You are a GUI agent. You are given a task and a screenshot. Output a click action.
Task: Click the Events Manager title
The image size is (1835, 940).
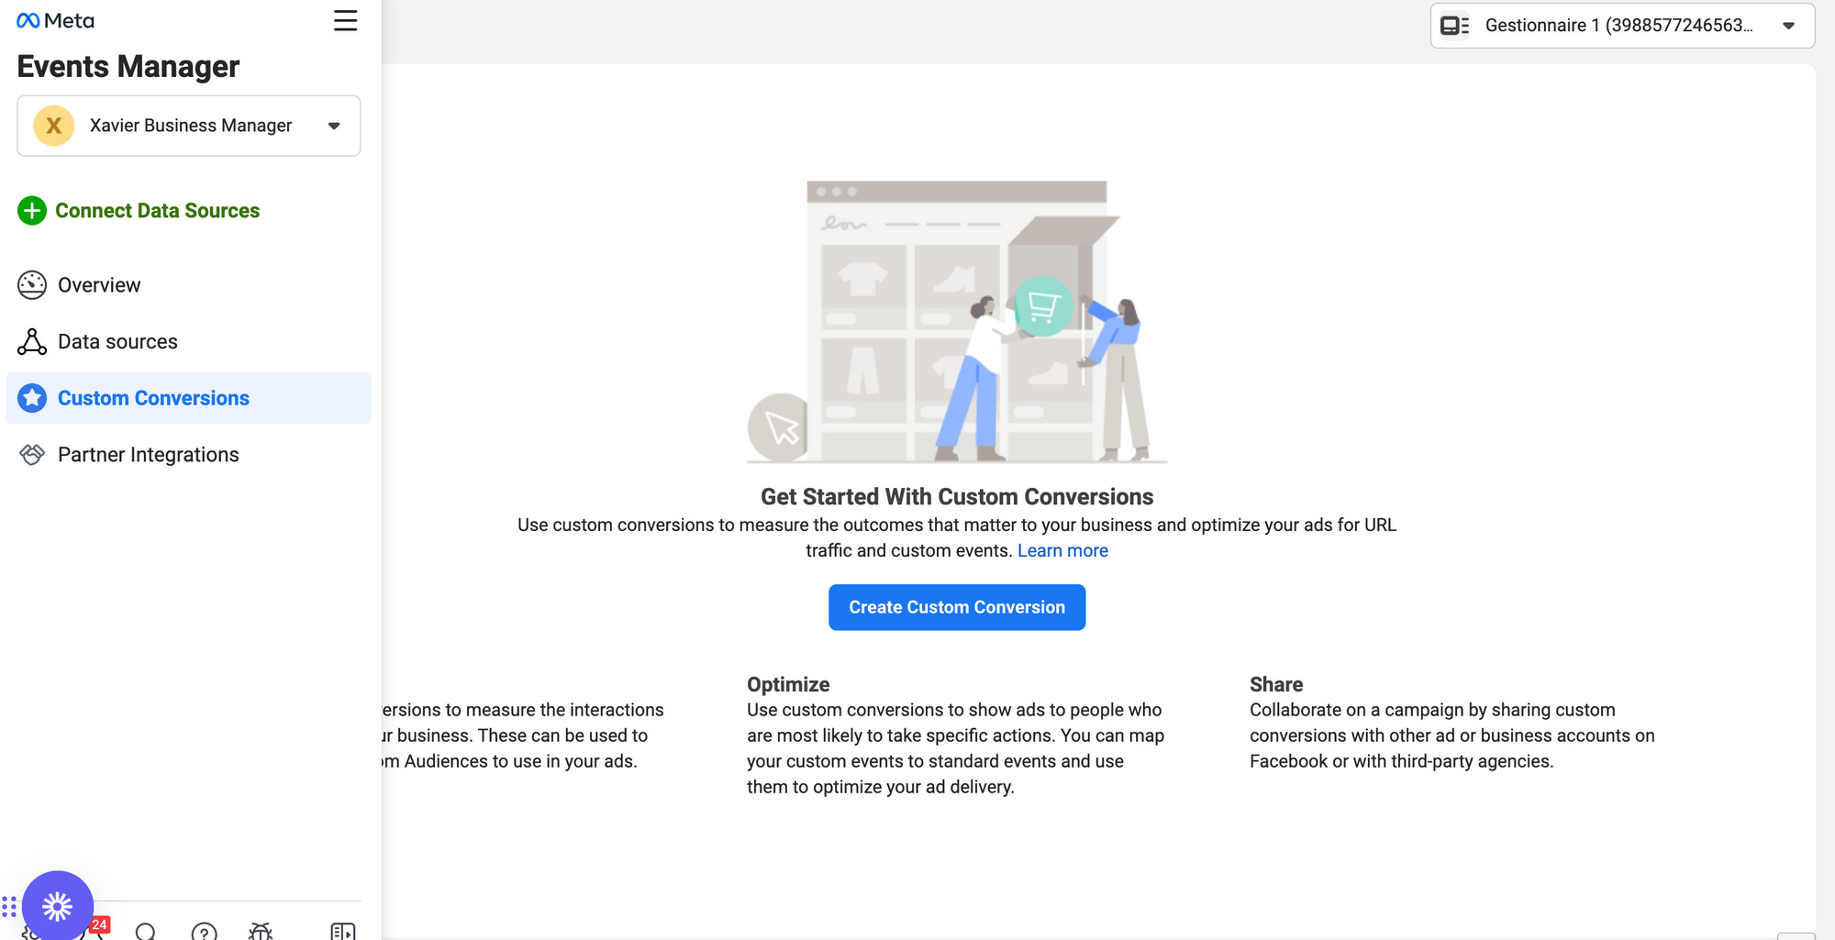(x=128, y=67)
